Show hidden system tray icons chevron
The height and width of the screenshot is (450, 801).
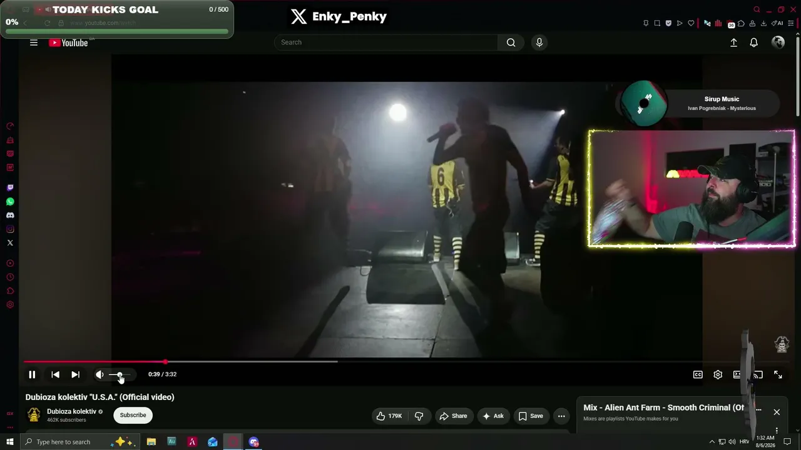click(712, 442)
